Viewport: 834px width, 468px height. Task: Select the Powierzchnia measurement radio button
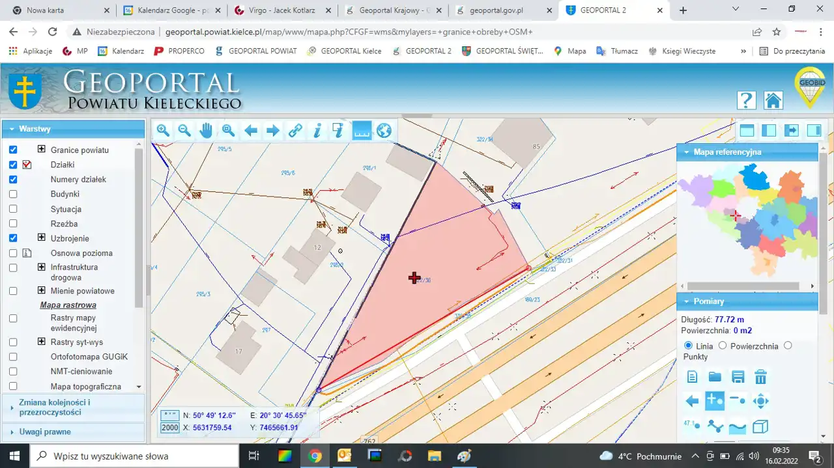722,346
